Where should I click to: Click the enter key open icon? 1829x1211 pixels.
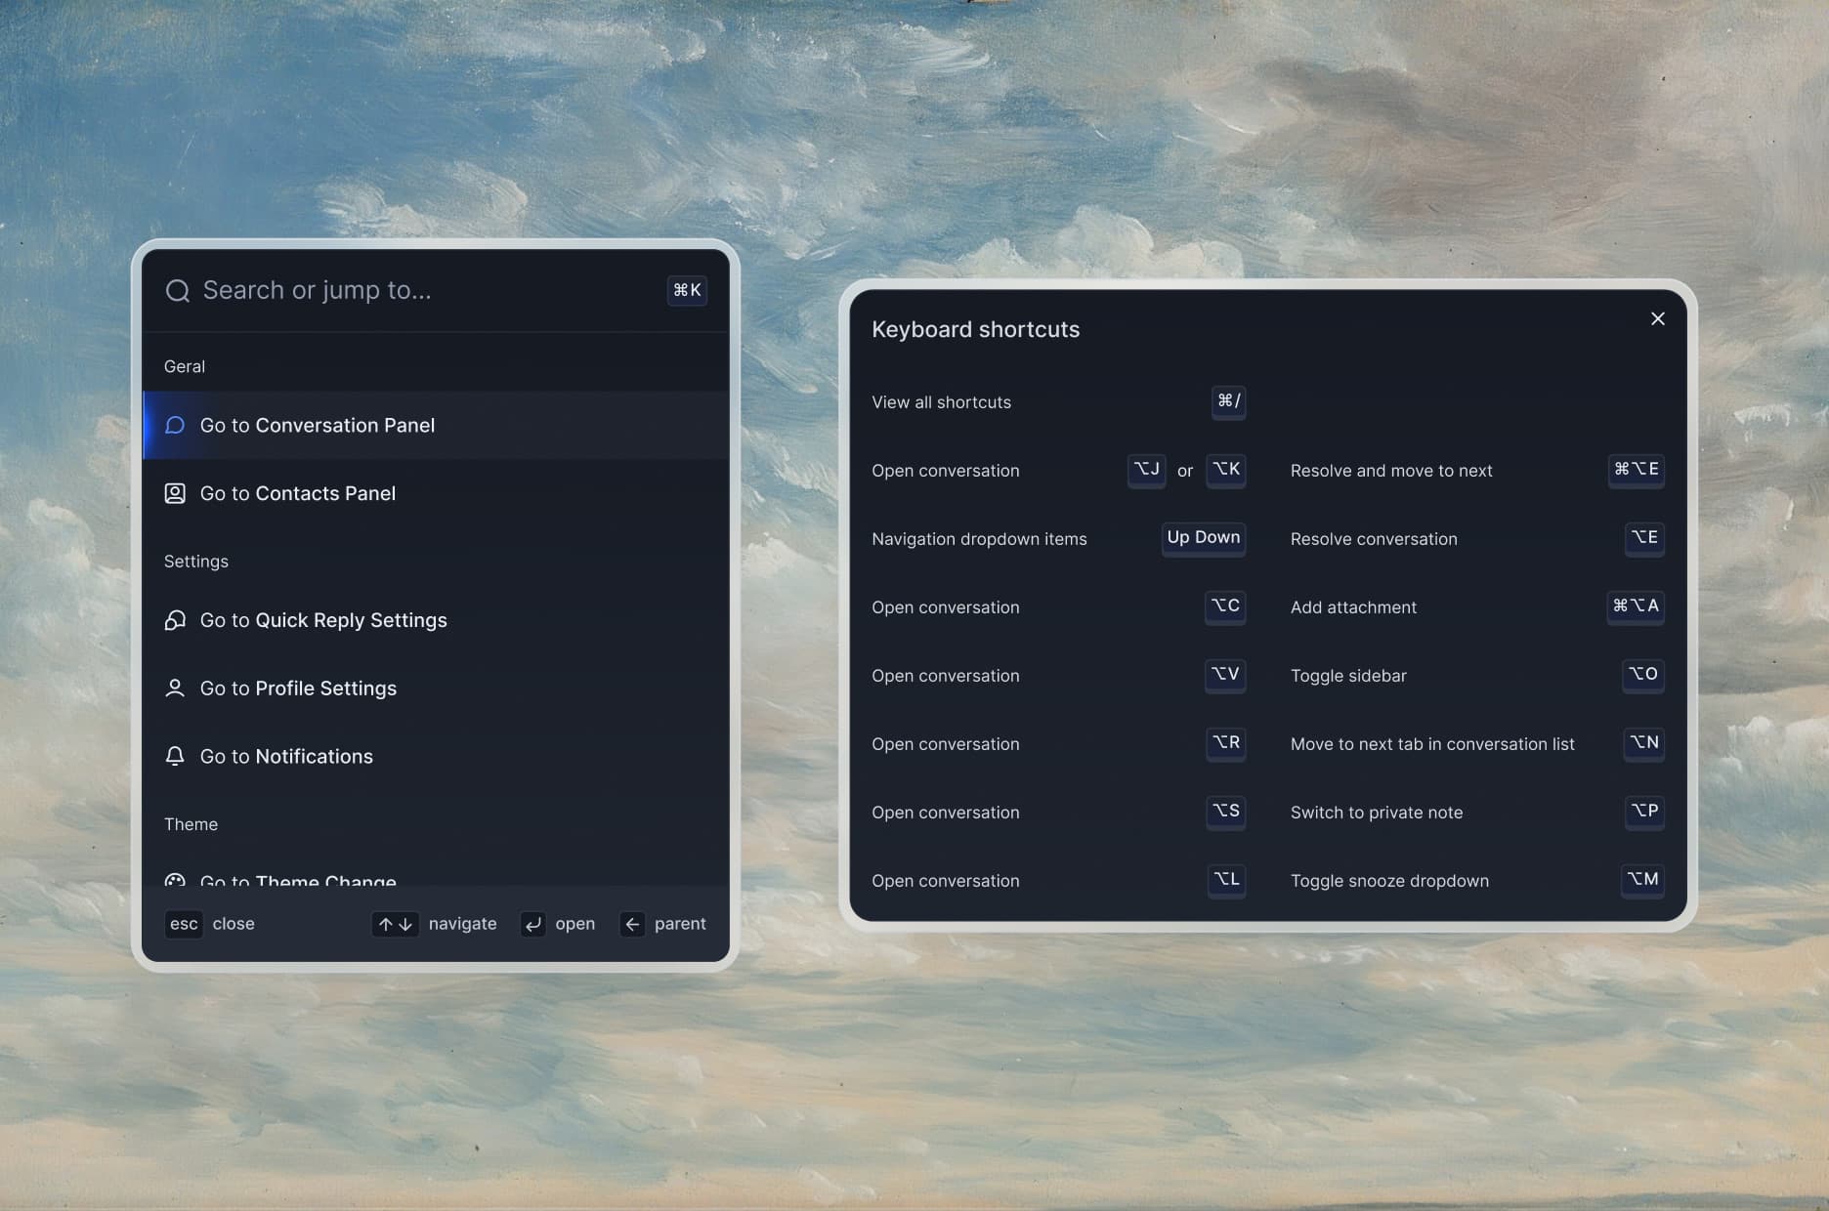pyautogui.click(x=532, y=924)
